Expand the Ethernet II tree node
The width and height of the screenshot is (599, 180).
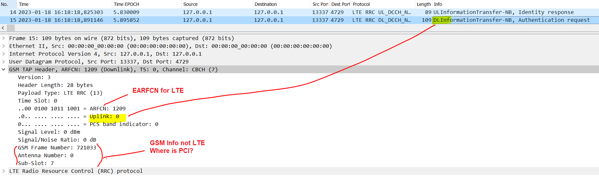4,46
